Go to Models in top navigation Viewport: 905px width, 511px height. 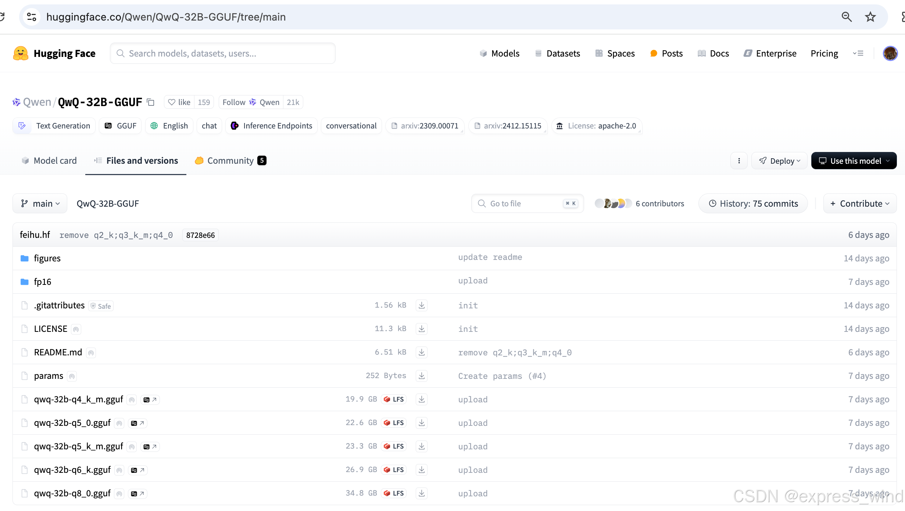[500, 54]
